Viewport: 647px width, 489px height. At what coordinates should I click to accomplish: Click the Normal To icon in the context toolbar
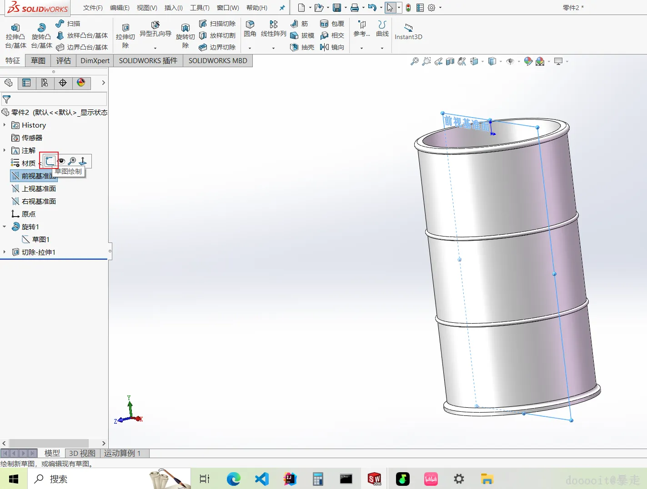(83, 161)
